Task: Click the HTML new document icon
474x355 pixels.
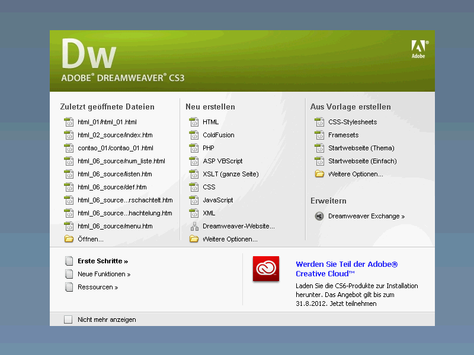Action: (194, 122)
